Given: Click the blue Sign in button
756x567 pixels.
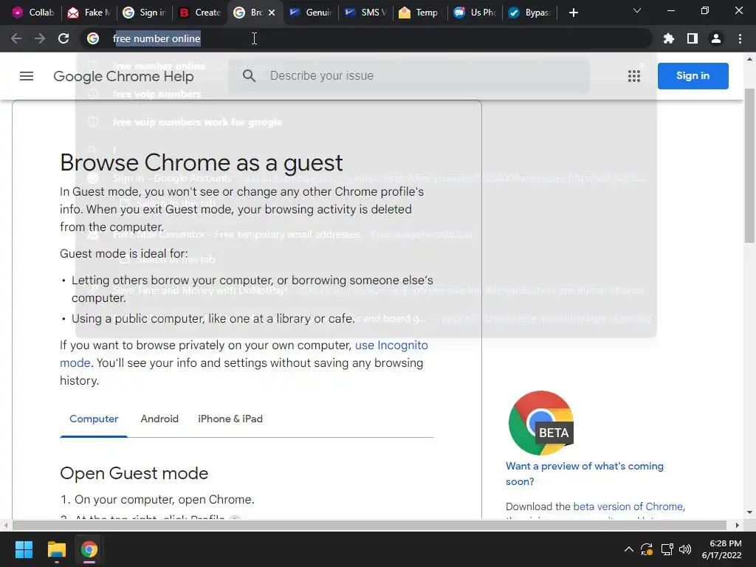Looking at the screenshot, I should click(x=693, y=76).
